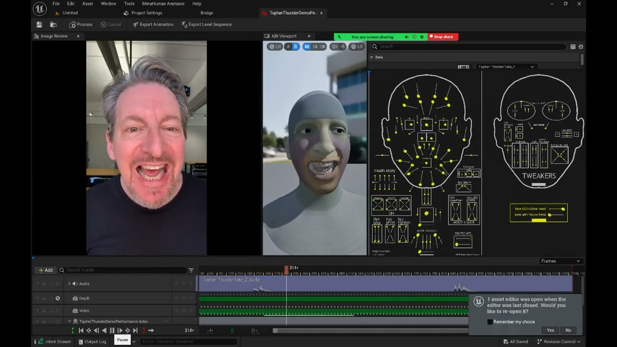Click the details panel table view icon
Viewport: 617px width, 347px height.
[x=573, y=47]
